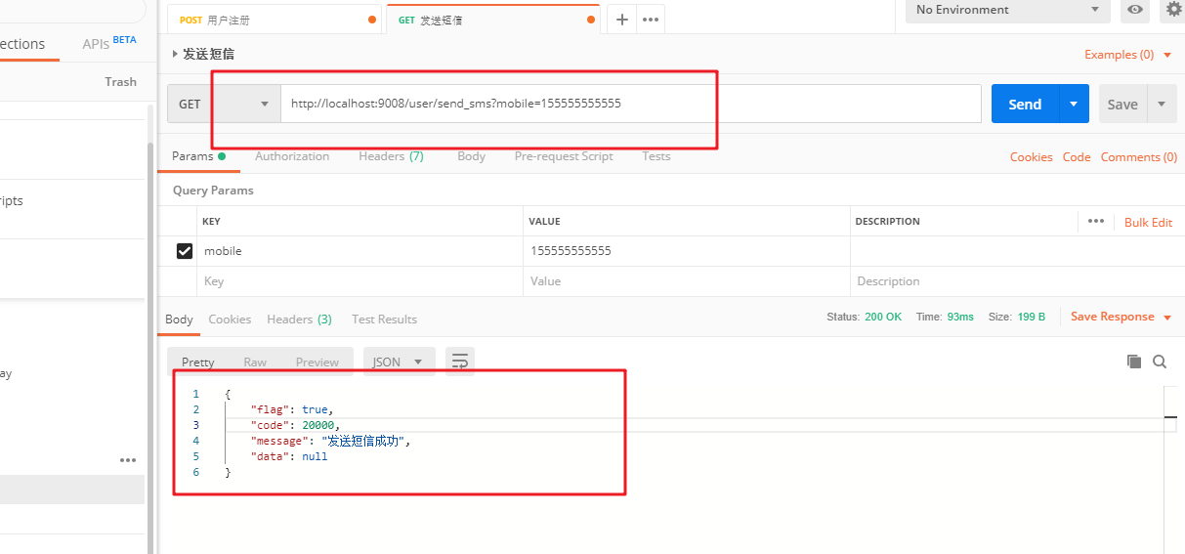Select GET 发送短信 request tab
This screenshot has width=1185, height=554.
click(493, 20)
